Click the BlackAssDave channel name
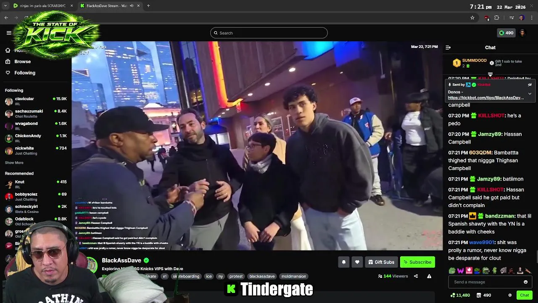This screenshot has width=538, height=303. click(121, 260)
